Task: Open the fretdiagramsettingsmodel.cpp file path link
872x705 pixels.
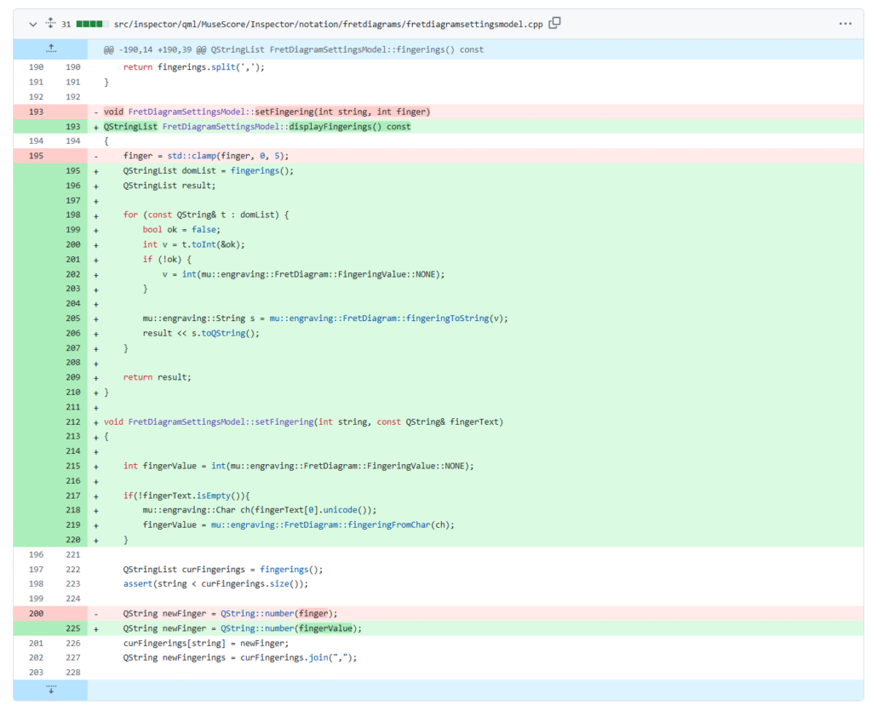Action: click(x=328, y=24)
